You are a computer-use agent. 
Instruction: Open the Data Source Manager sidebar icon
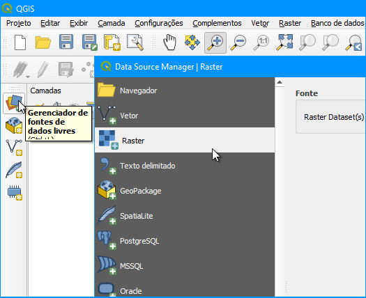click(14, 103)
